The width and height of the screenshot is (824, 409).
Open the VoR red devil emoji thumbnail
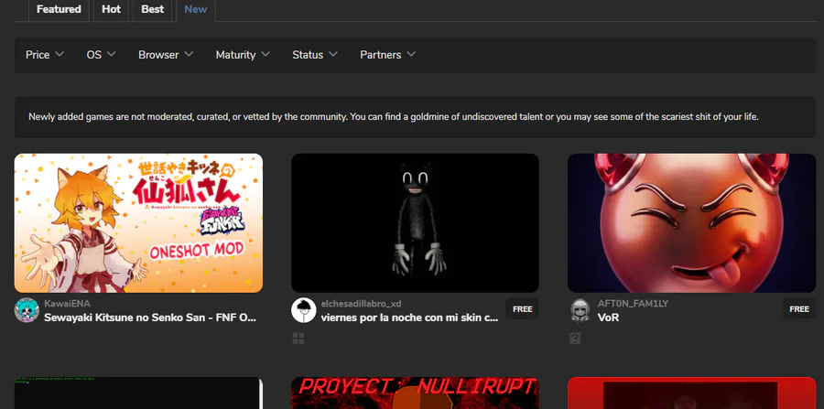(x=691, y=222)
